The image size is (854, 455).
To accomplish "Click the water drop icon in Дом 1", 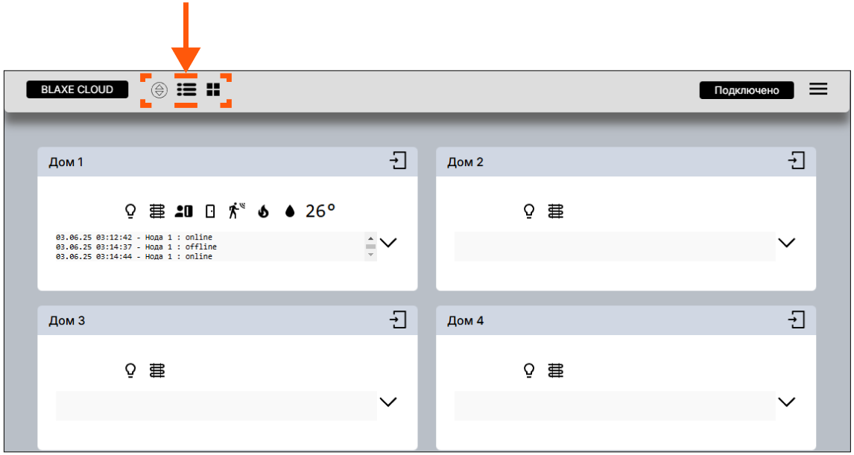I will tap(290, 211).
